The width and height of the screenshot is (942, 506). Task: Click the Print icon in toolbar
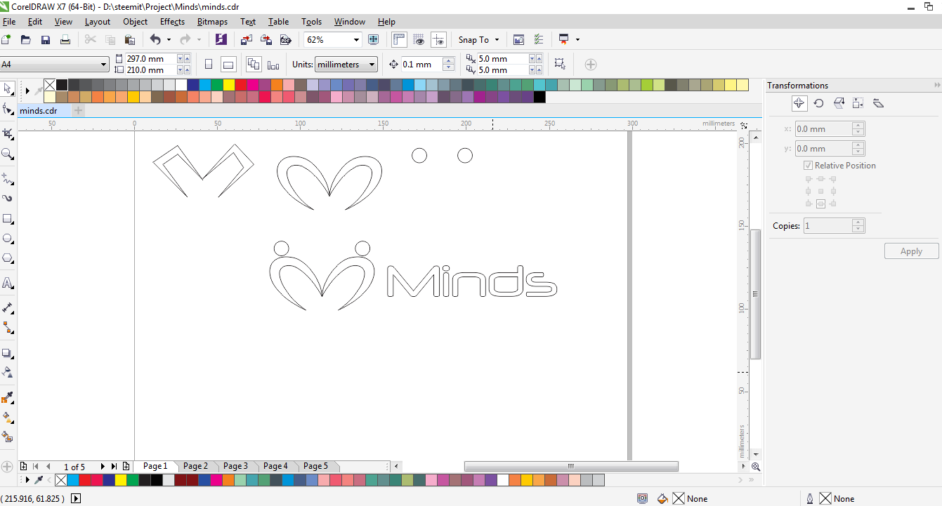pos(65,40)
